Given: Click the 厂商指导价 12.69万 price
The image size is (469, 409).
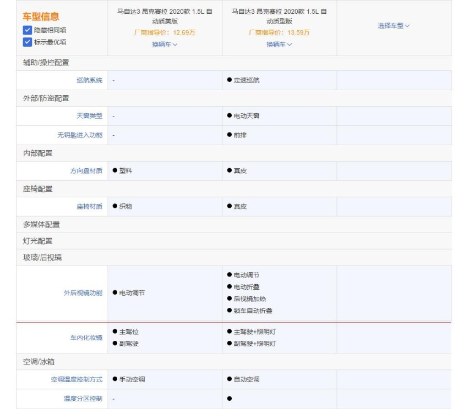Looking at the screenshot, I should (x=165, y=32).
